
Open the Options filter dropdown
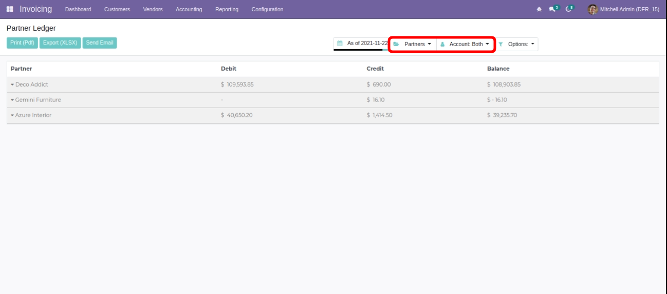517,45
